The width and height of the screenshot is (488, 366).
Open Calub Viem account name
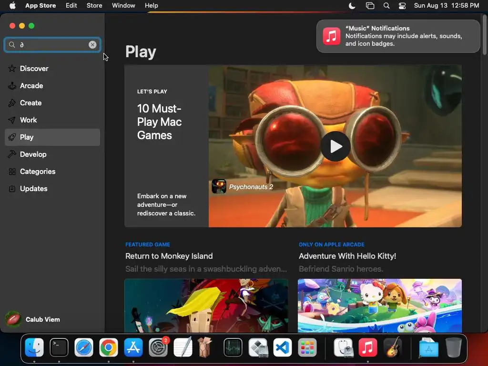click(x=42, y=319)
